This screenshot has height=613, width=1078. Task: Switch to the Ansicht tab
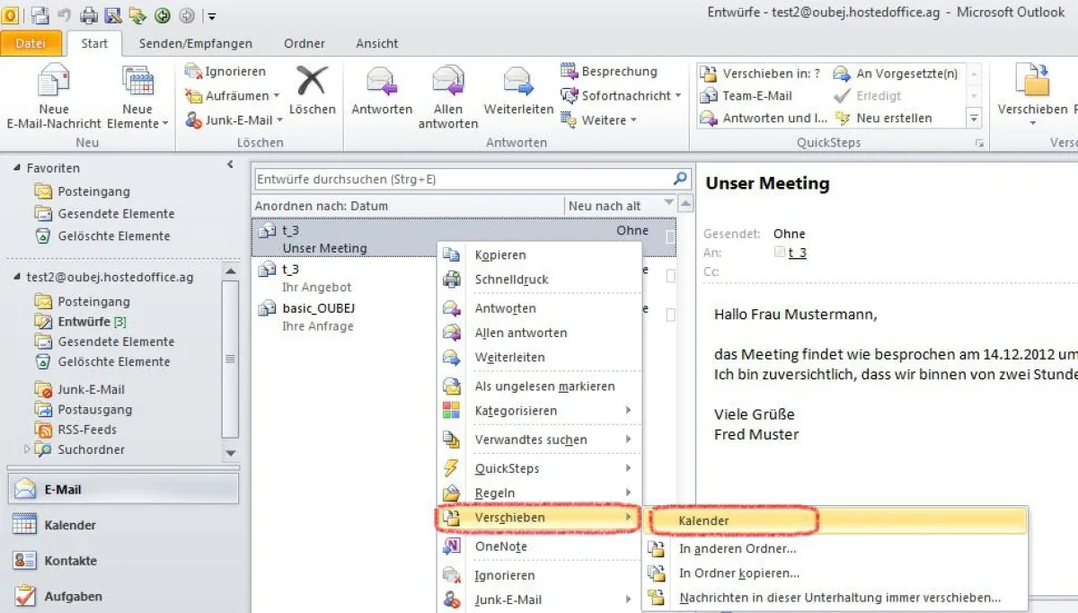(377, 43)
